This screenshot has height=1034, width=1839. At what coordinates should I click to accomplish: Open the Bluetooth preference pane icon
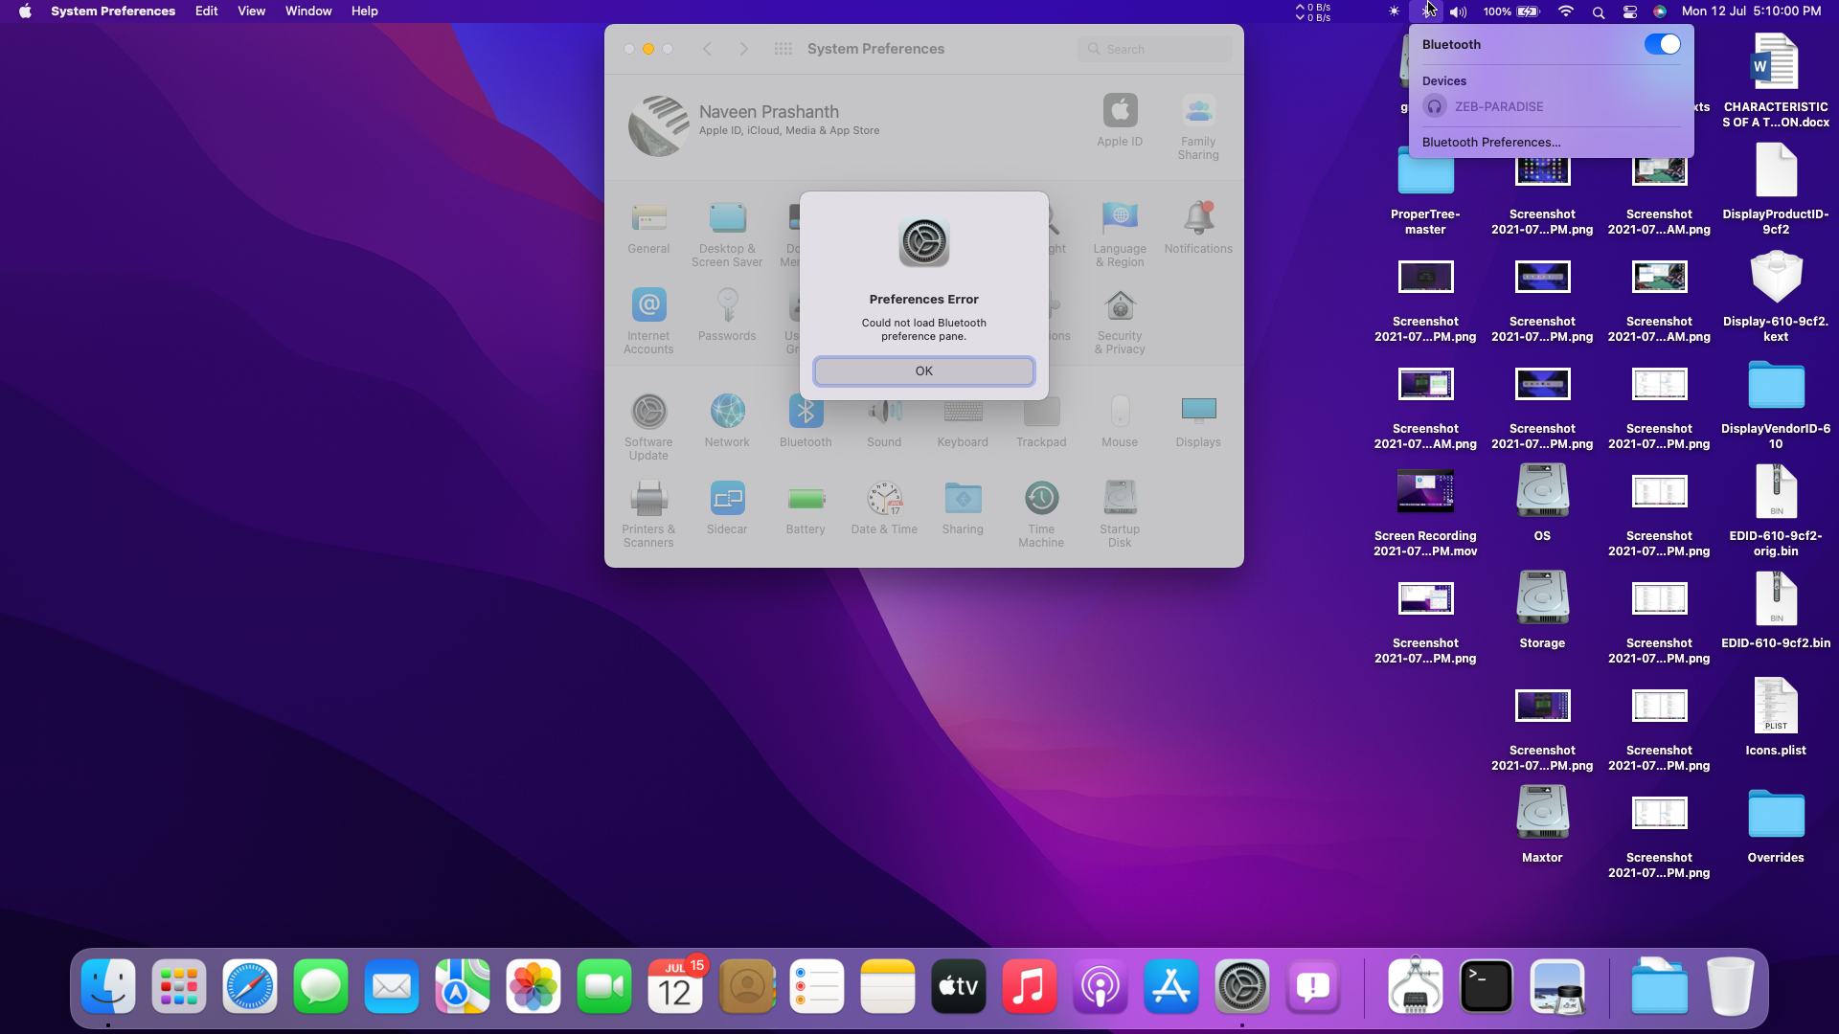point(806,413)
